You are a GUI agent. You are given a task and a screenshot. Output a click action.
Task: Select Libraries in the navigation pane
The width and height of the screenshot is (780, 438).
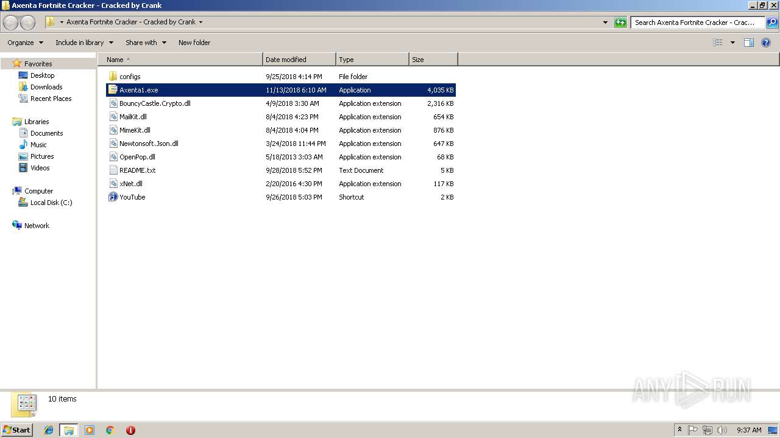pyautogui.click(x=37, y=122)
